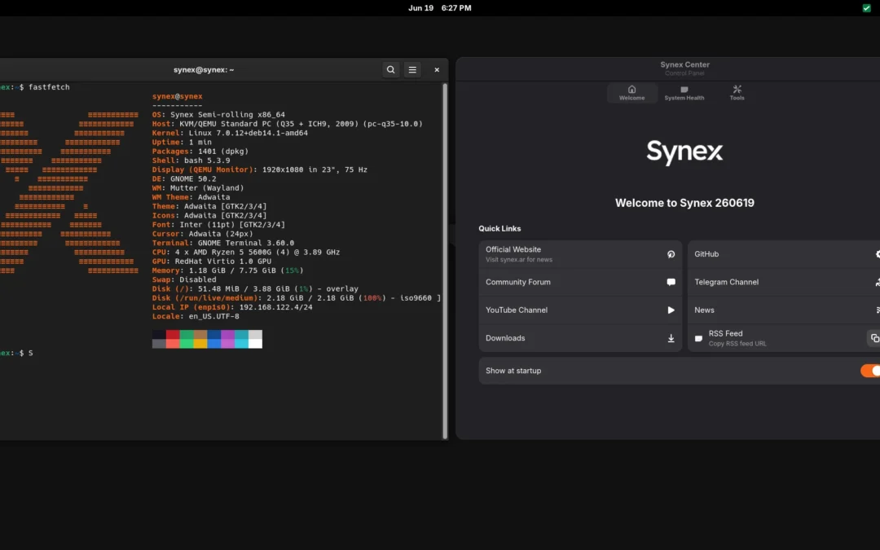The width and height of the screenshot is (880, 550).
Task: Click the "GPU: RedHat Virtio 1.0 GPU" line
Action: [x=212, y=261]
